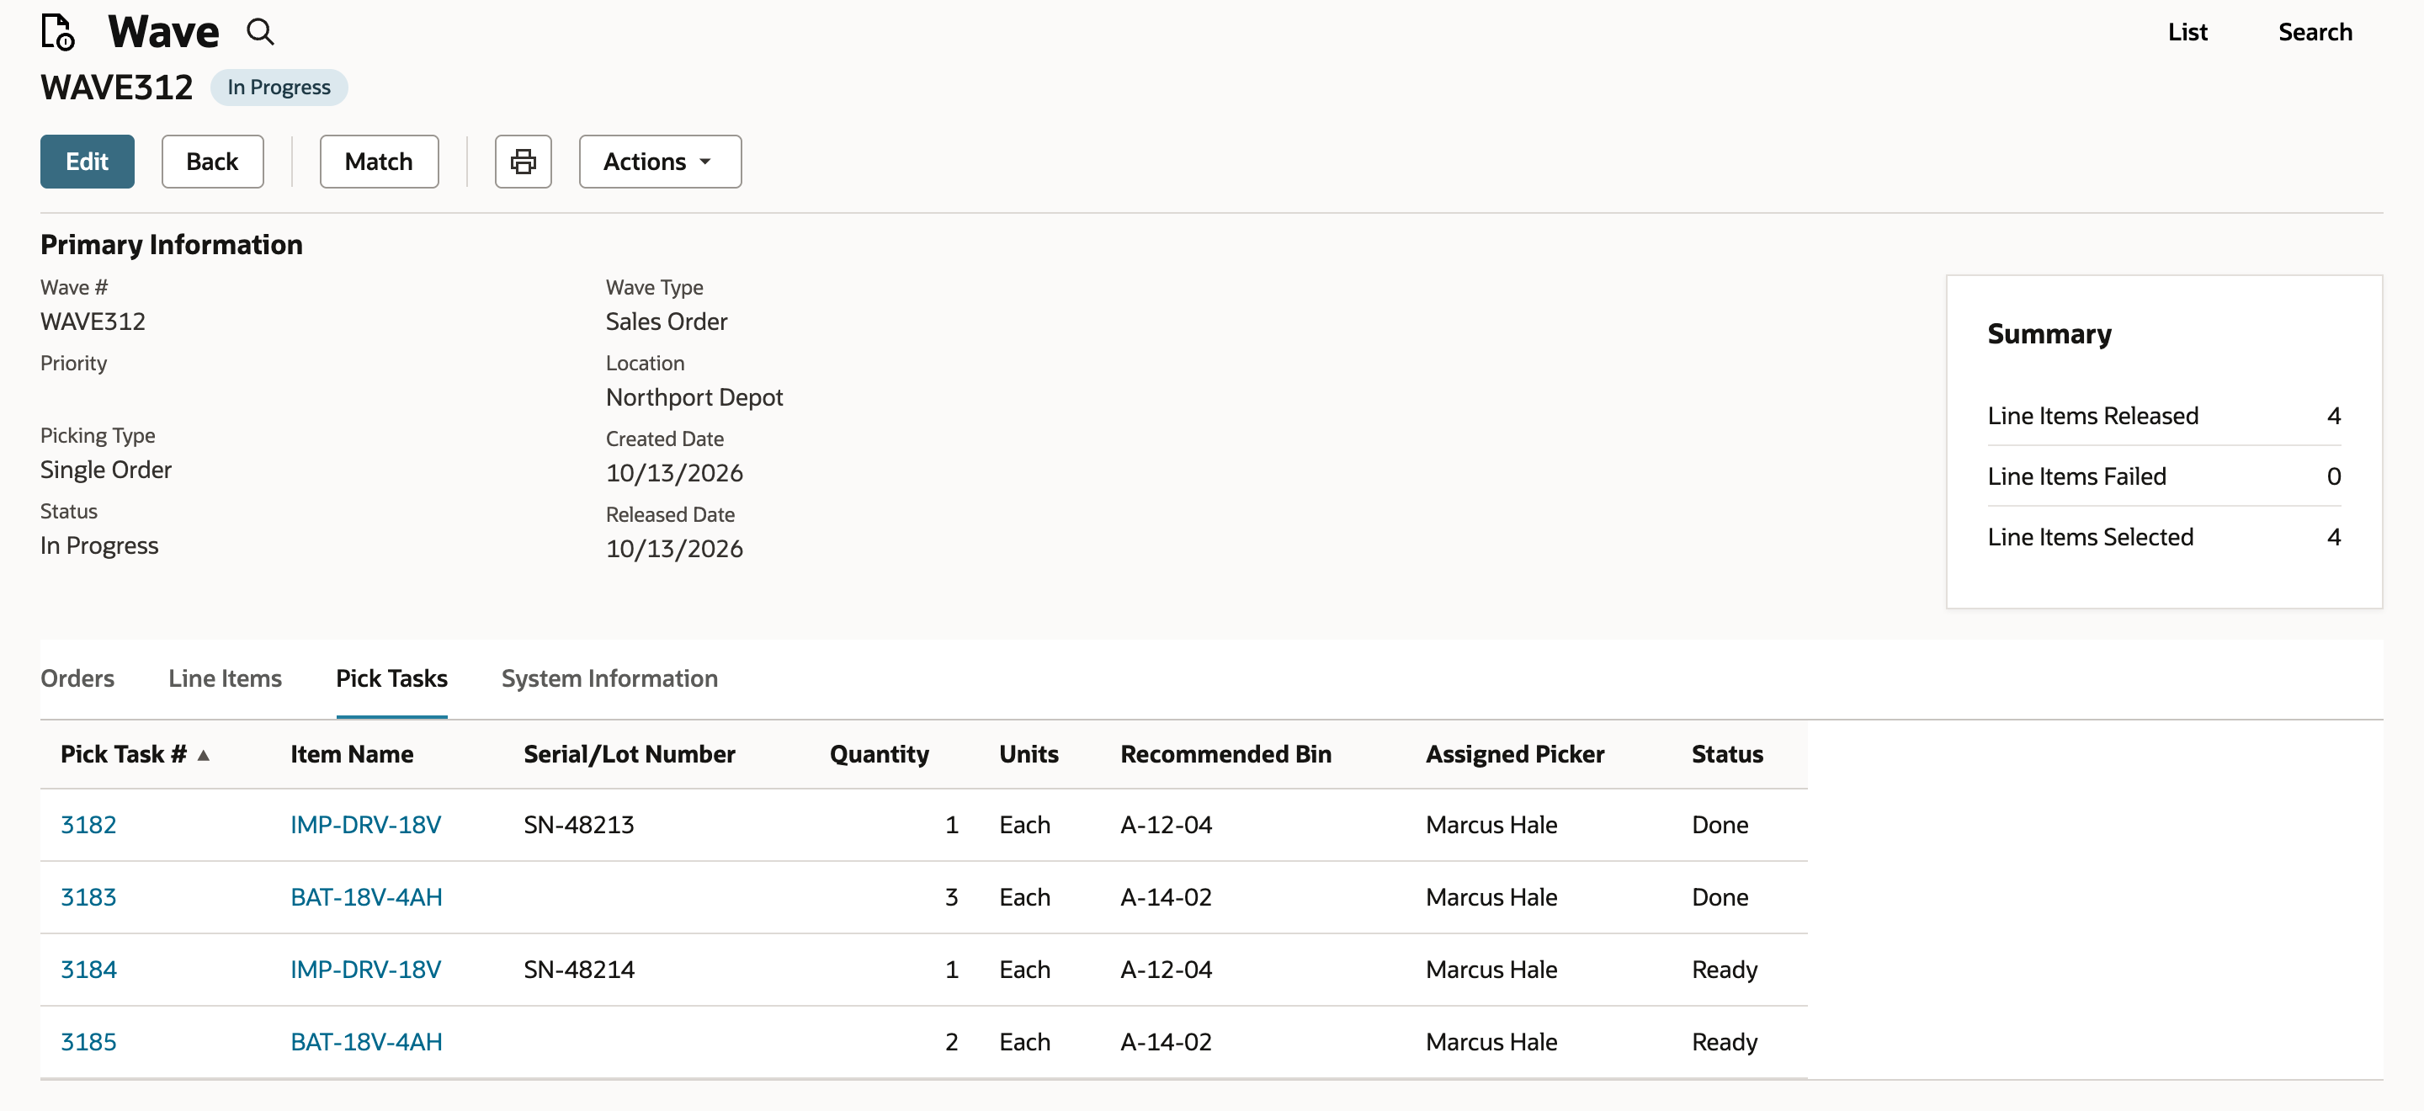Go back with the Back button
2424x1111 pixels.
[213, 162]
